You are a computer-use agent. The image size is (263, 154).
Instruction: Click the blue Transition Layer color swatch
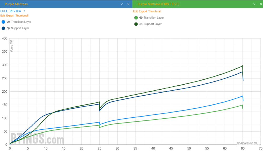[3, 22]
